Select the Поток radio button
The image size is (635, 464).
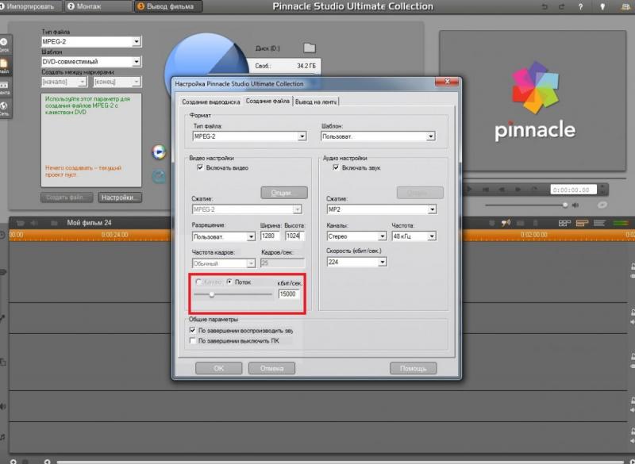click(229, 282)
